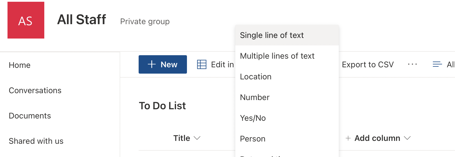Choose the Number column type
Viewport: 455px width, 157px height.
point(255,97)
